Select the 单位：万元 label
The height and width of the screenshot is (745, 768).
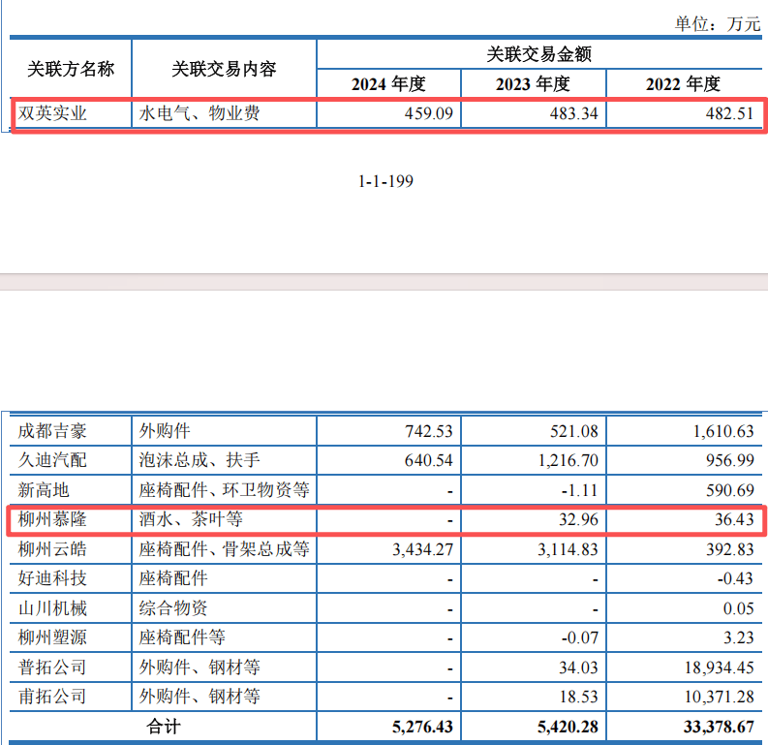[x=717, y=24]
